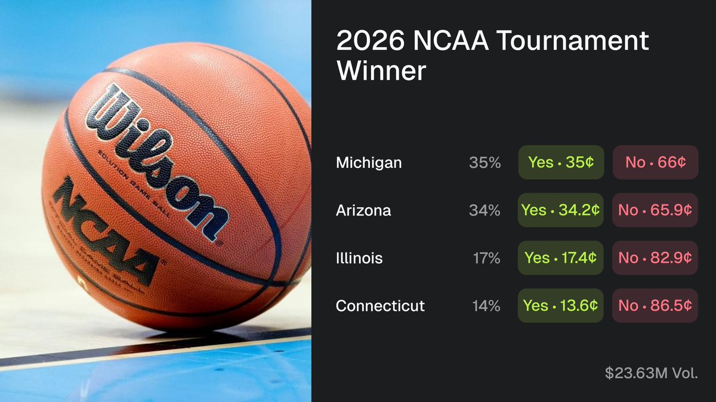This screenshot has width=716, height=402.
Task: Click the 34% chance for Arizona
Action: pyautogui.click(x=484, y=210)
